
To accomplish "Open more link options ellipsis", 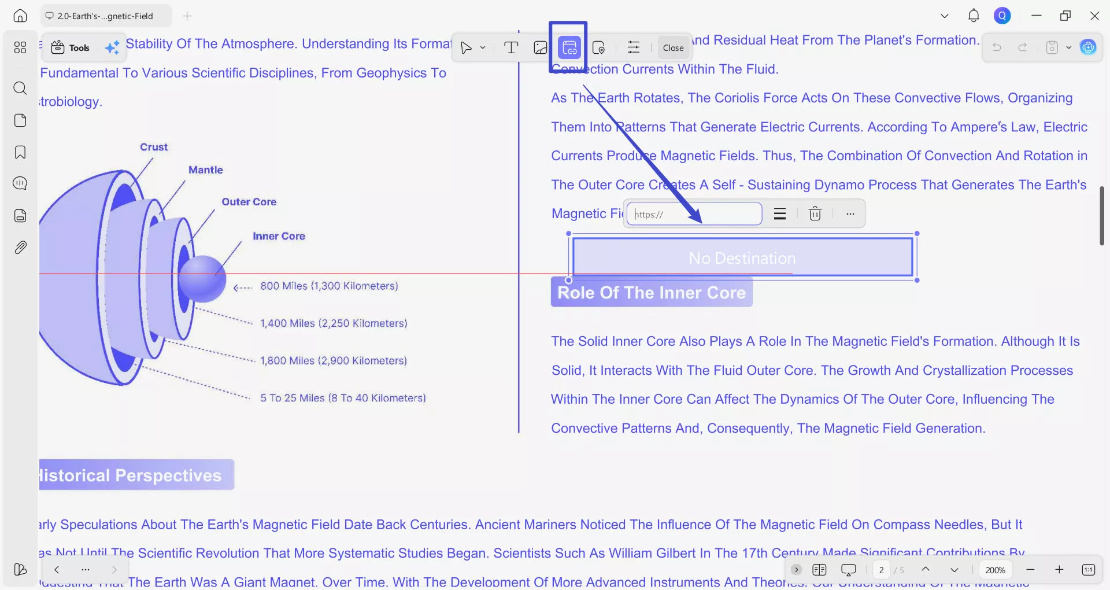I will point(850,214).
